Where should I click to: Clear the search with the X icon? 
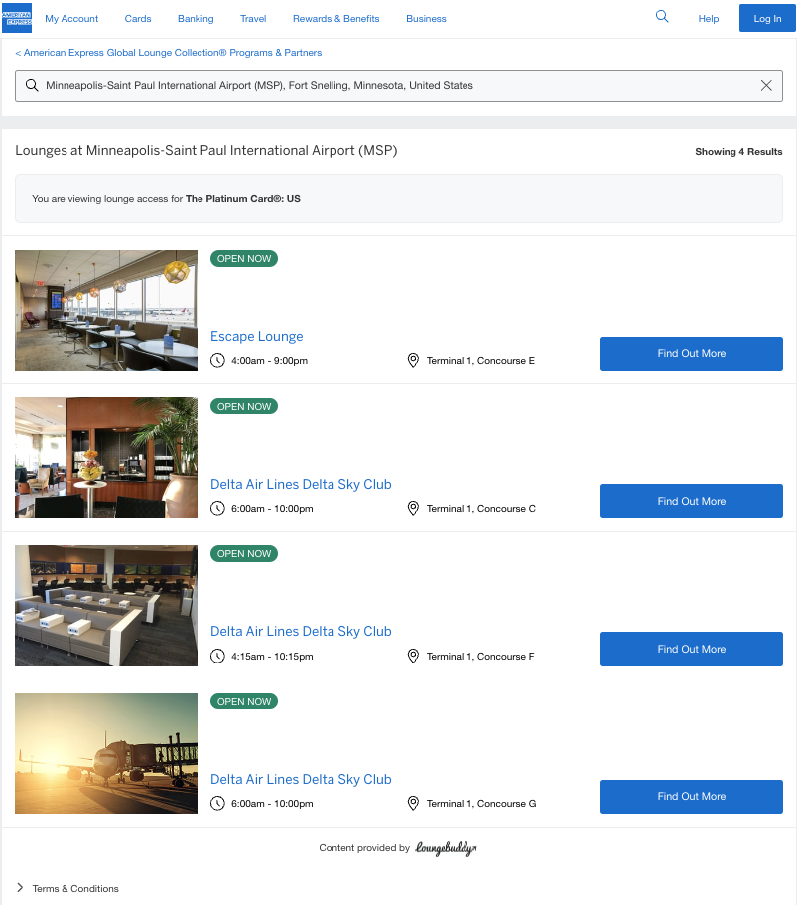point(766,85)
